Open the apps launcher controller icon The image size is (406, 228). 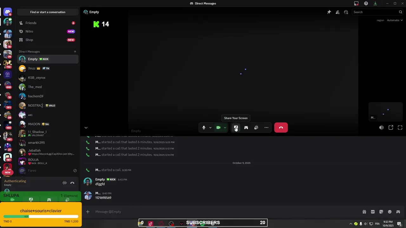(398, 212)
